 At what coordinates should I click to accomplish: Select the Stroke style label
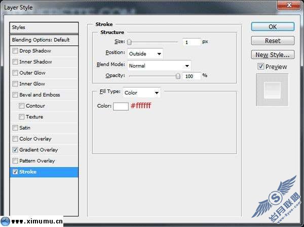(x=28, y=172)
